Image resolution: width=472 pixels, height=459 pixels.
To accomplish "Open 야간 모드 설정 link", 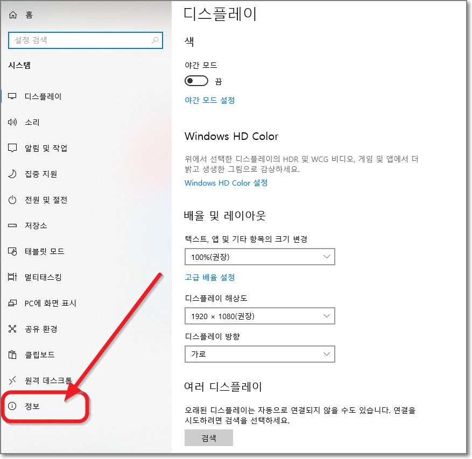I will 209,100.
